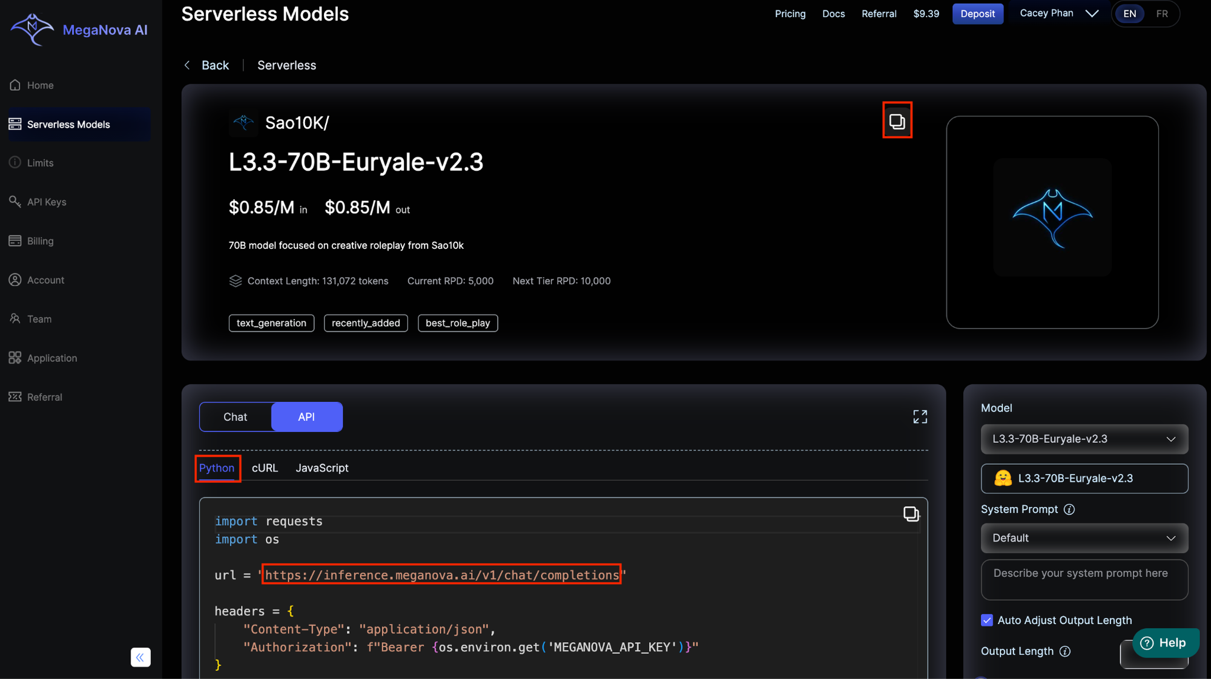Expand the code panel to fullscreen
This screenshot has height=679, width=1211.
click(x=920, y=416)
